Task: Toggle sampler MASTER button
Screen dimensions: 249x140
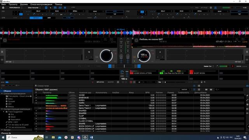Action: (110, 82)
